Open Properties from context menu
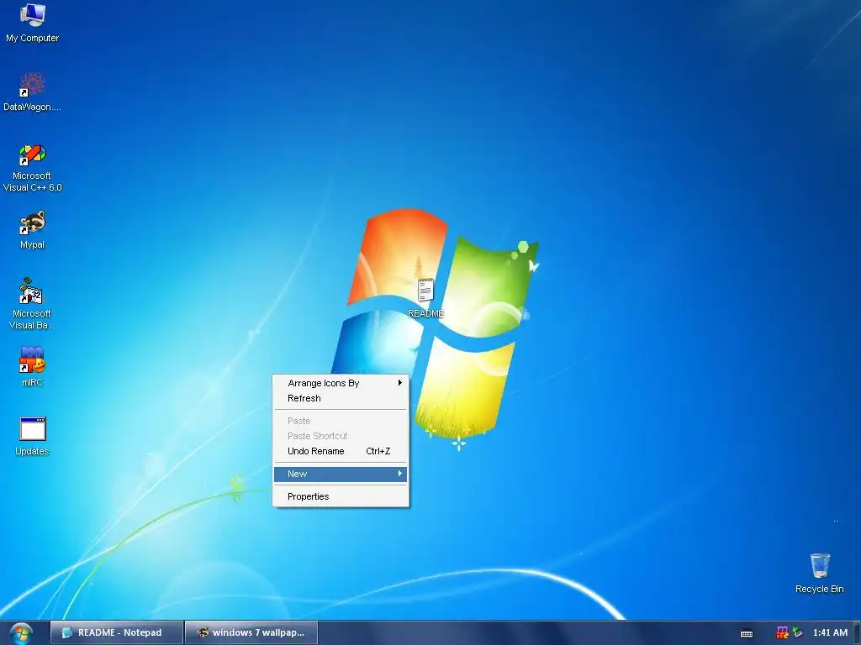This screenshot has width=861, height=645. (341, 496)
